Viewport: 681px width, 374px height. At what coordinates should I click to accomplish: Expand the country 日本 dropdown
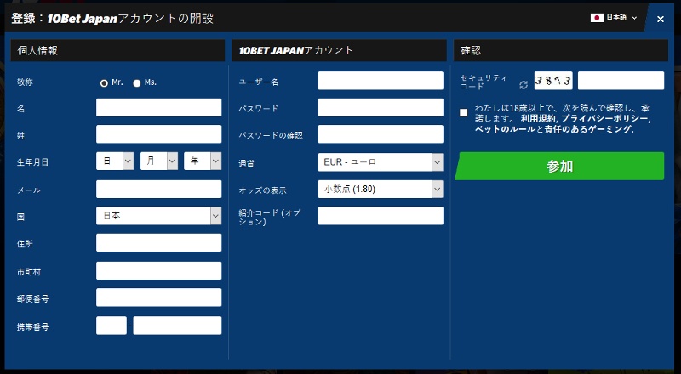pyautogui.click(x=158, y=216)
